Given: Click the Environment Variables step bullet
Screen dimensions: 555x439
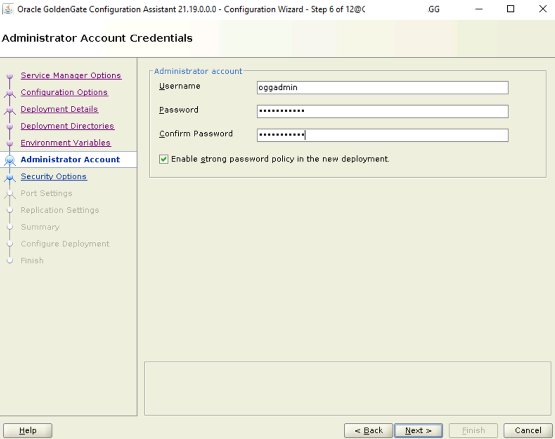Looking at the screenshot, I should click(10, 143).
